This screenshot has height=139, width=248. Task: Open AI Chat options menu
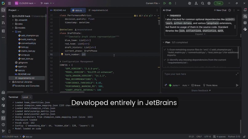click(x=234, y=10)
